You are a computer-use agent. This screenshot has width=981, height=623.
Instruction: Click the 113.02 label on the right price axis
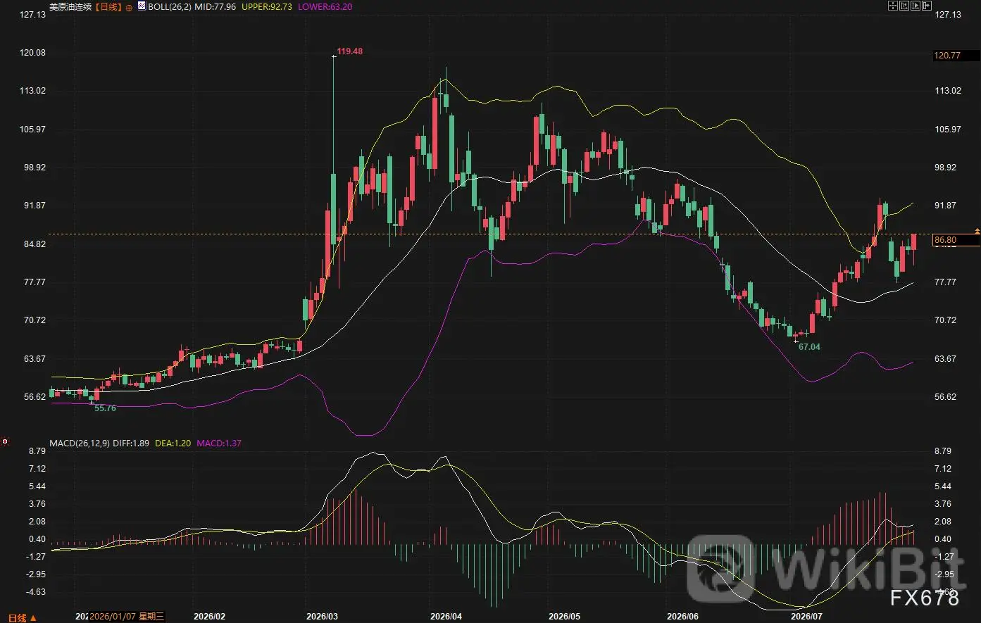pyautogui.click(x=947, y=91)
